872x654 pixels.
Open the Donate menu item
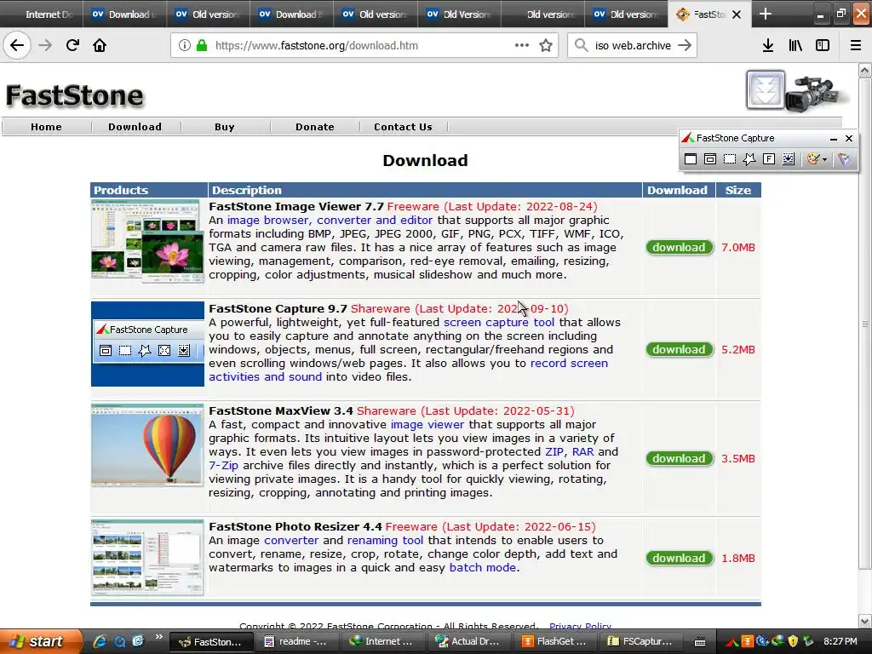(315, 127)
